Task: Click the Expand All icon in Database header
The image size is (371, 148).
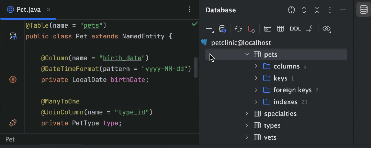Action: pos(304,10)
